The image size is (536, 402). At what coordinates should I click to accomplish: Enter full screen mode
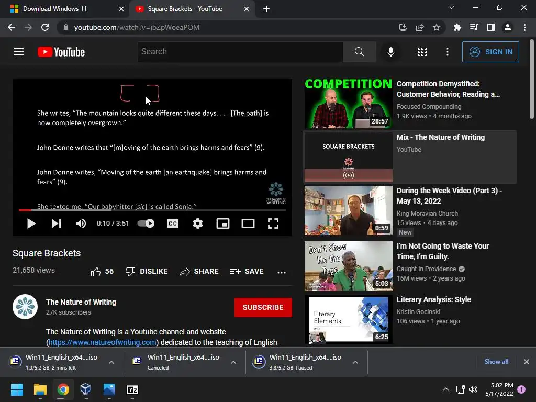[273, 224]
